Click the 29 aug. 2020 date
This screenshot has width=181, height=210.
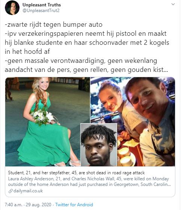pyautogui.click(x=39, y=204)
